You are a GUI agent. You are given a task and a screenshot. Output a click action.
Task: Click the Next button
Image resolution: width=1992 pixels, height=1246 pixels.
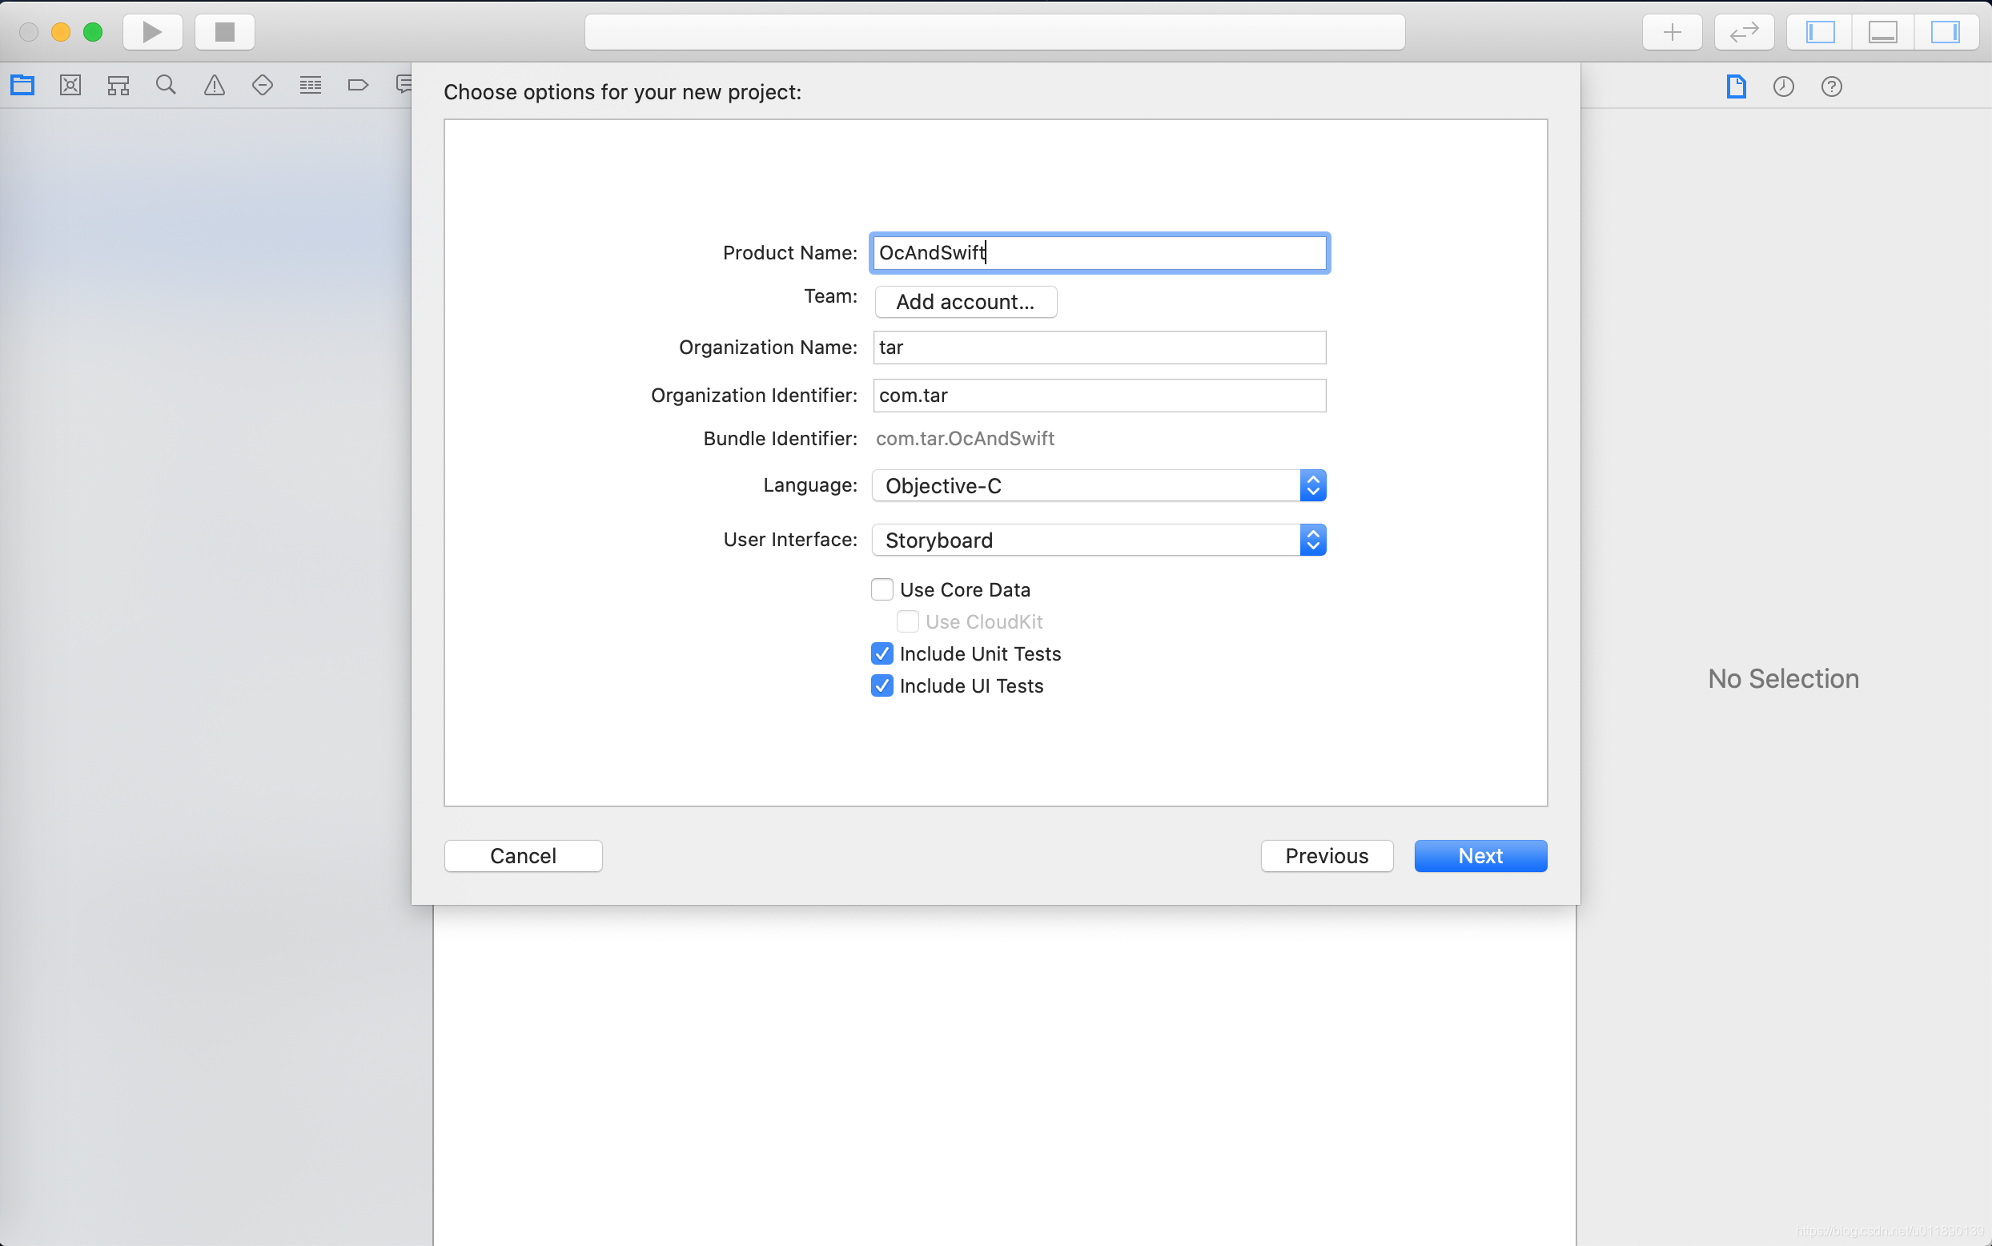point(1480,855)
